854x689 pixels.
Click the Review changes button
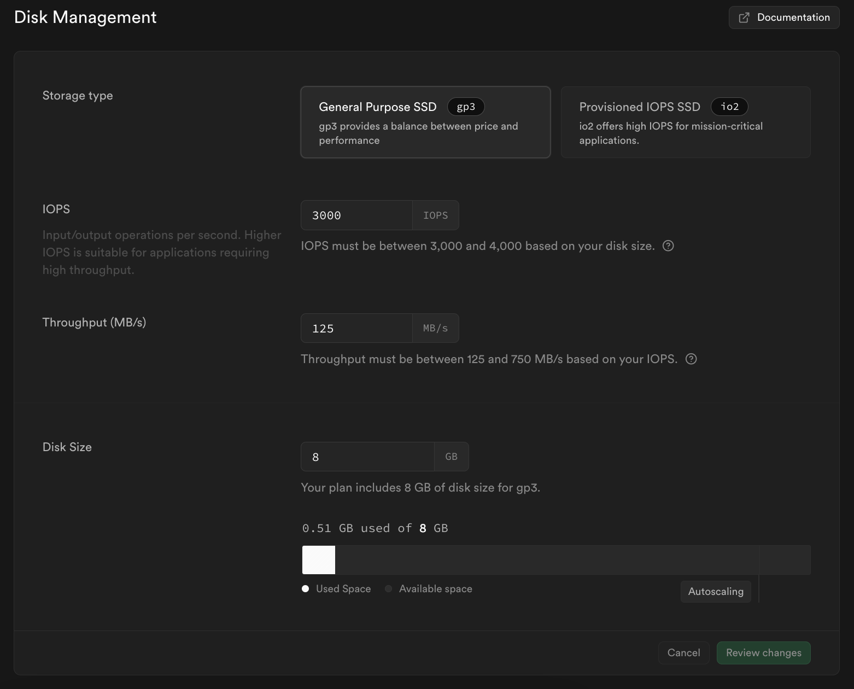pyautogui.click(x=763, y=653)
